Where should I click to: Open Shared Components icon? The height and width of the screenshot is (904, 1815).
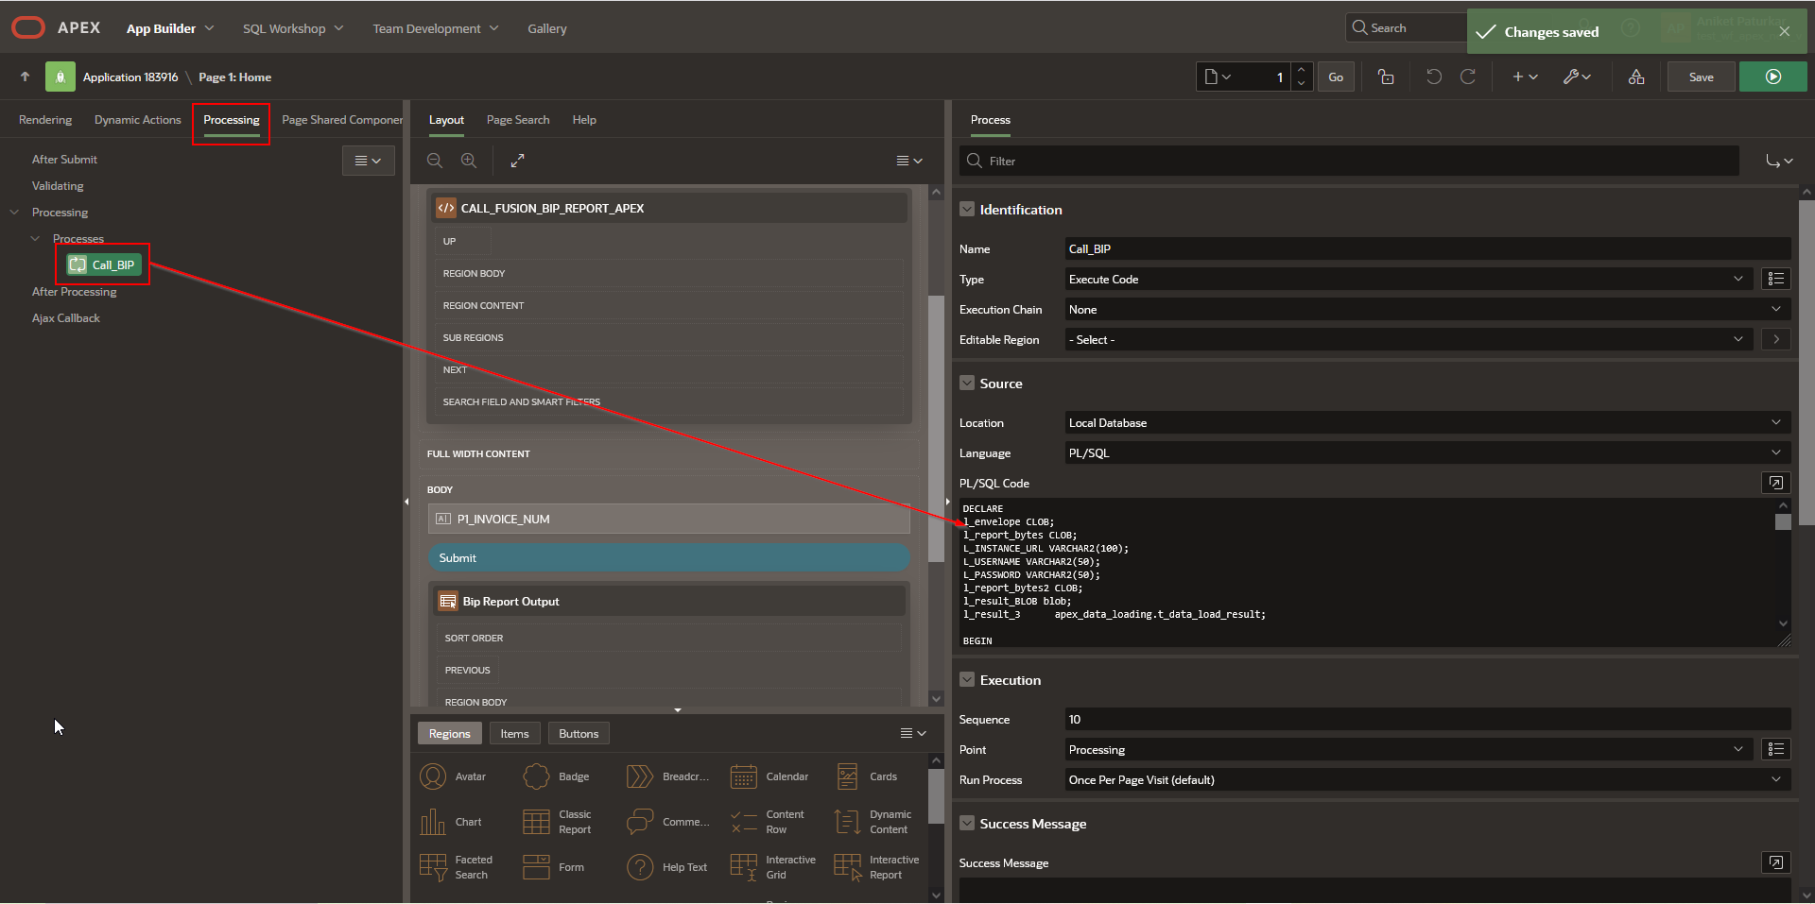coord(1636,77)
